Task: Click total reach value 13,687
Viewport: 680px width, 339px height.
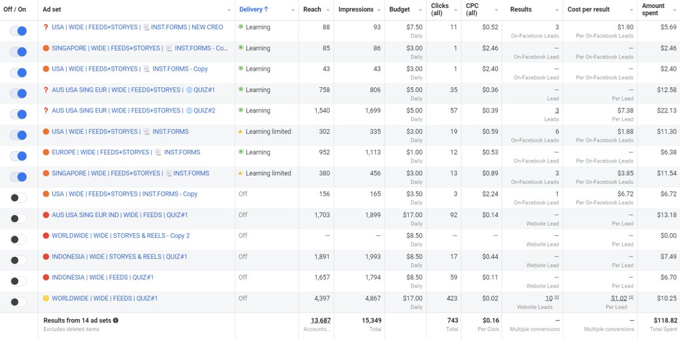Action: (321, 321)
